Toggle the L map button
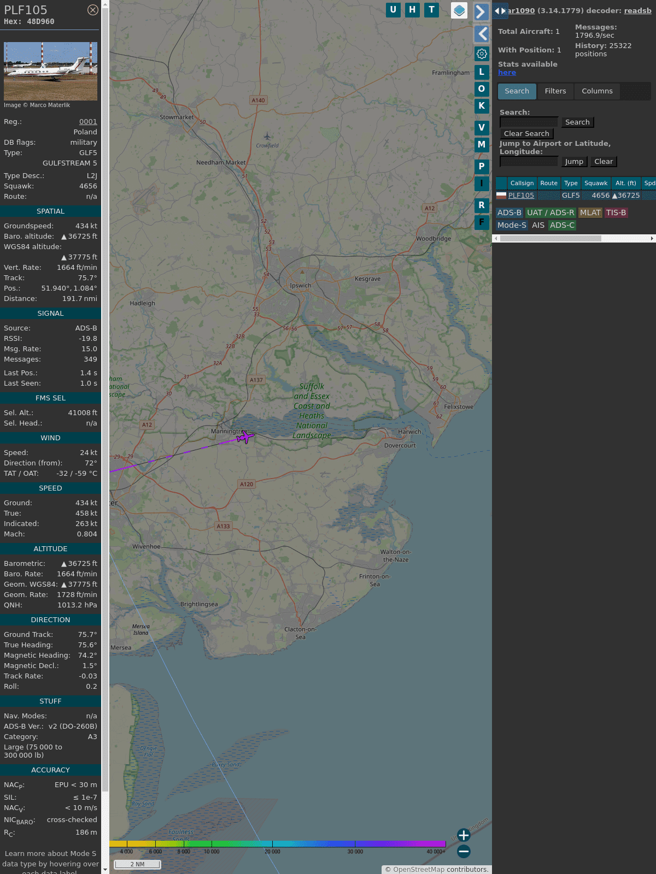Image resolution: width=656 pixels, height=874 pixels. point(482,72)
